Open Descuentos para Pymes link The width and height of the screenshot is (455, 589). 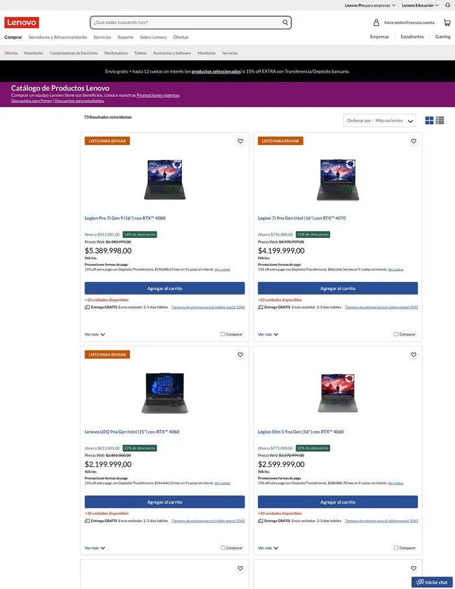(x=32, y=101)
